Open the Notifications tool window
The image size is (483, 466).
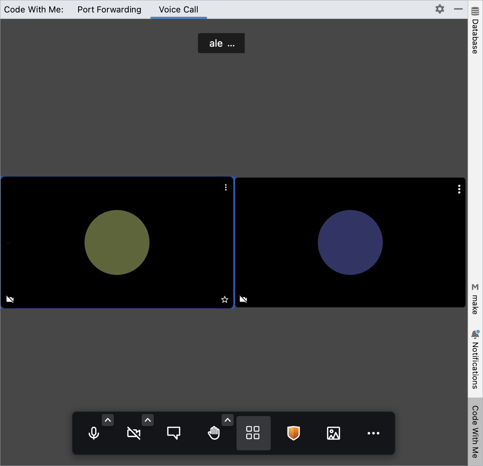coord(474,360)
